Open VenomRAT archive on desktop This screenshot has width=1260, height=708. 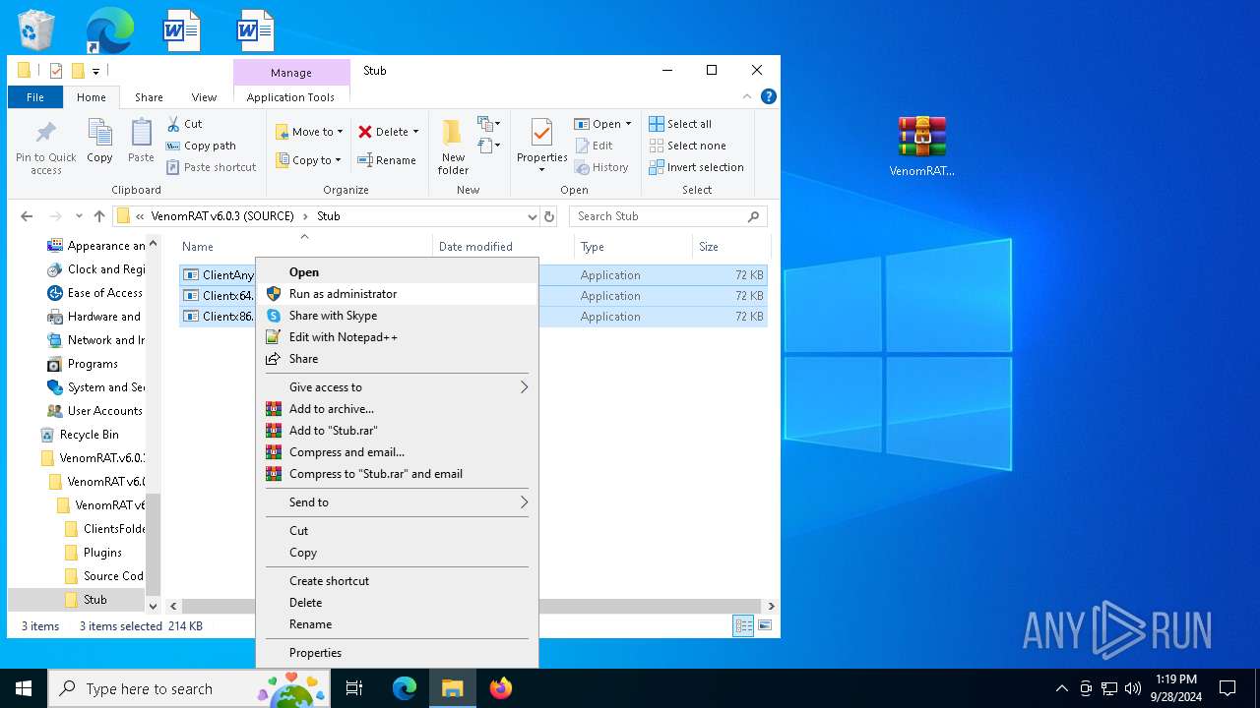pyautogui.click(x=922, y=147)
